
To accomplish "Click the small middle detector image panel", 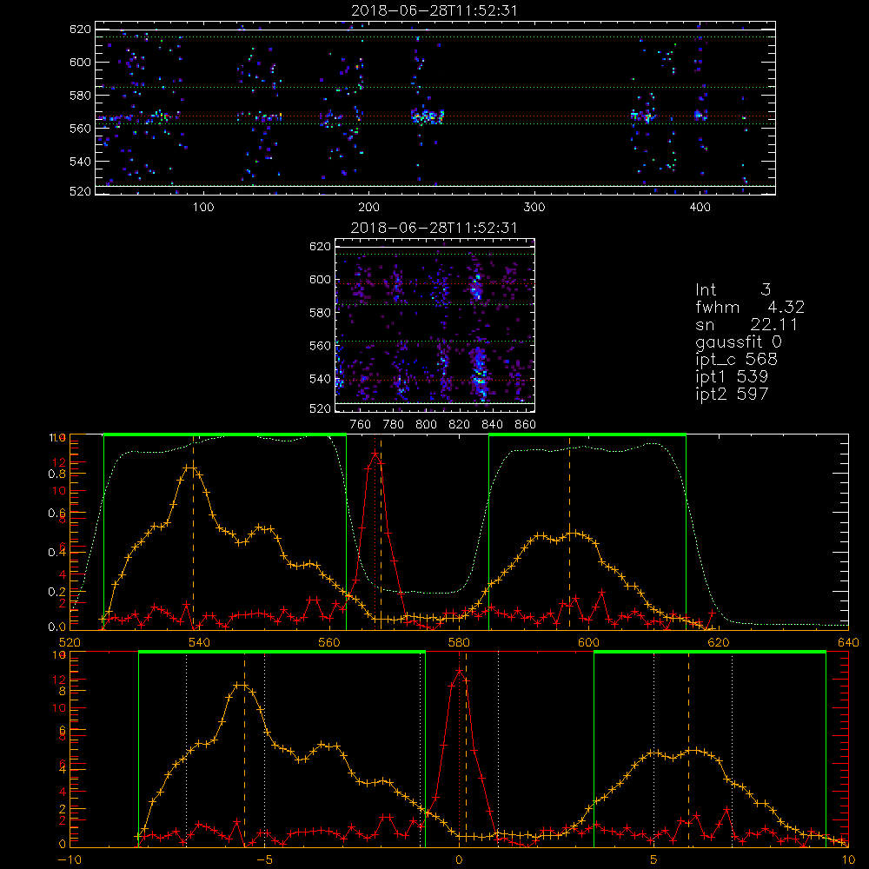I will point(435,325).
